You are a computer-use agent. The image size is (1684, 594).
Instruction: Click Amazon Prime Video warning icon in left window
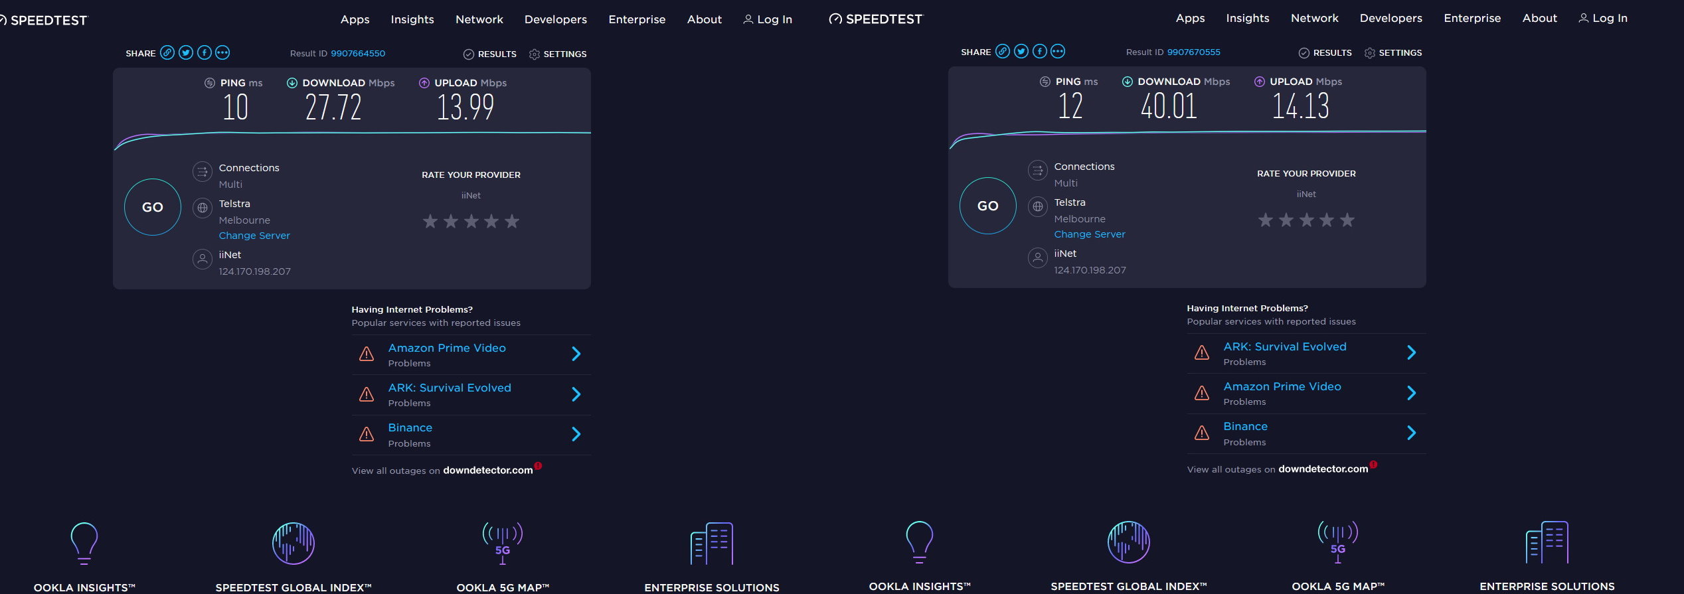click(x=367, y=354)
